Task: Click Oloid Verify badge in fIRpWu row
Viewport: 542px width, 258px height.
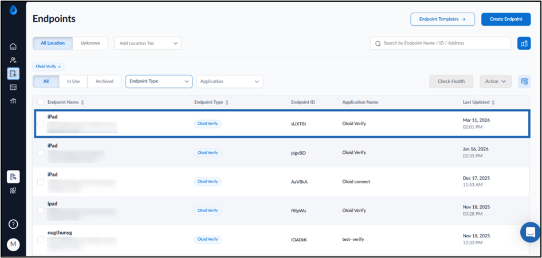Action: click(x=207, y=211)
